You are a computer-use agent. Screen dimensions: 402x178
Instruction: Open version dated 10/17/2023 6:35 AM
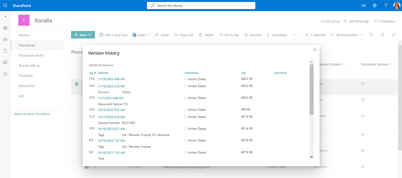coord(111,117)
